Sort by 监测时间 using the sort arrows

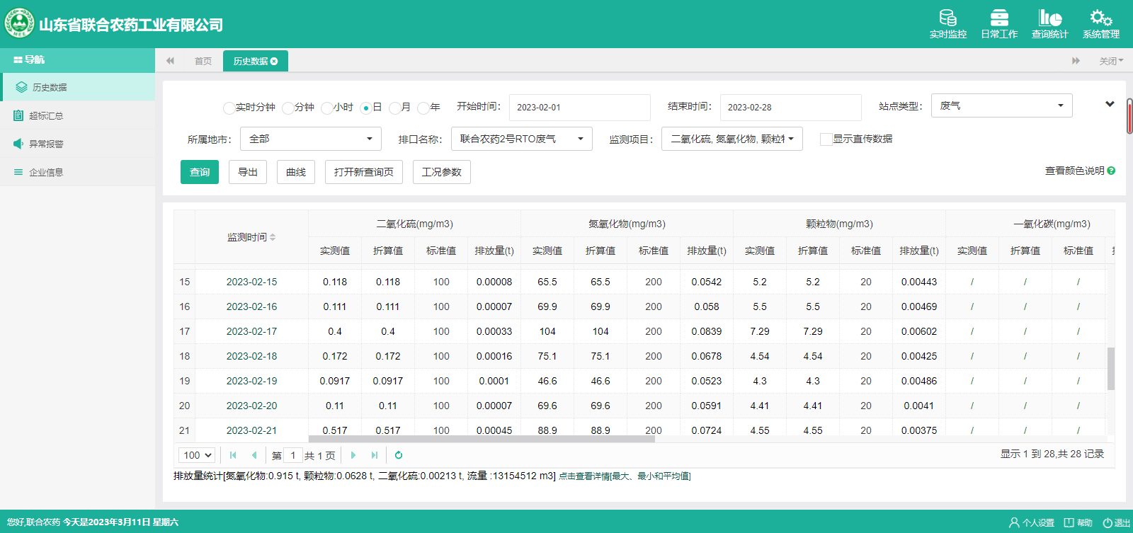(273, 237)
